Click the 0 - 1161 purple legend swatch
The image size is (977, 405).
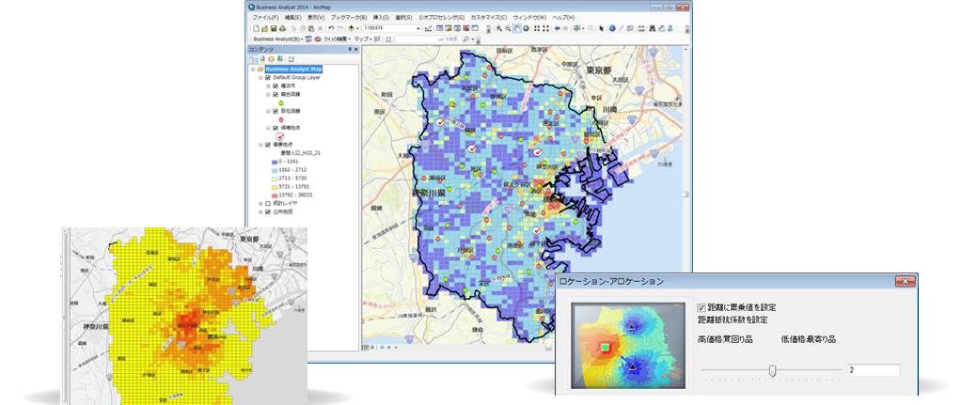coord(276,162)
